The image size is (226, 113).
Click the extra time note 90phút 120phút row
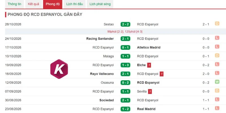(116, 32)
